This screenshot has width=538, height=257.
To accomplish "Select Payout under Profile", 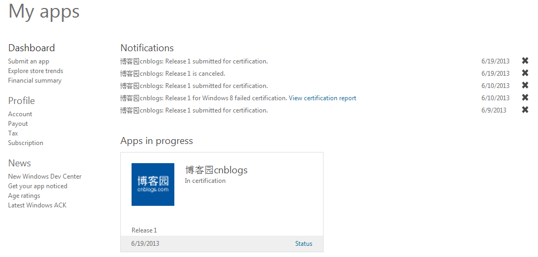I will click(x=18, y=124).
